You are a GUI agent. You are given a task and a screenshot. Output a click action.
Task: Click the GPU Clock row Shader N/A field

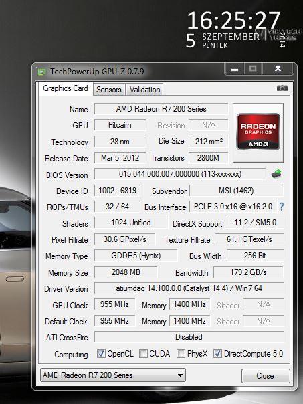(264, 304)
